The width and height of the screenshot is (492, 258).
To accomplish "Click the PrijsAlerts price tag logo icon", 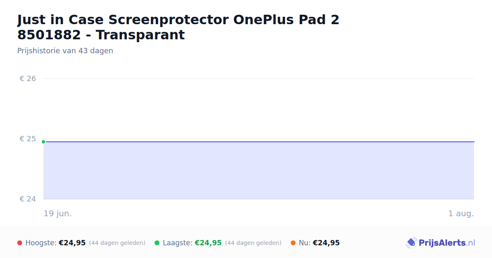I will 411,243.
